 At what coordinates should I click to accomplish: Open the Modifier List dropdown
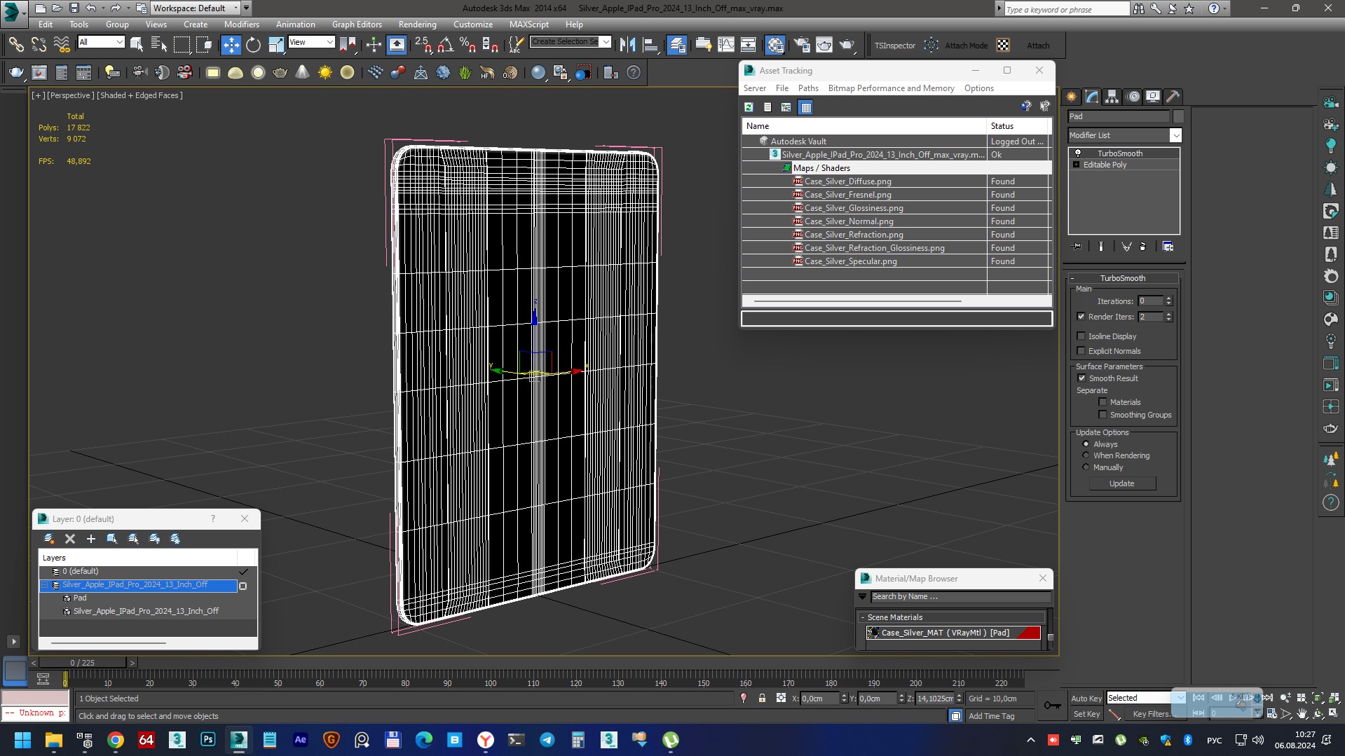(x=1124, y=135)
